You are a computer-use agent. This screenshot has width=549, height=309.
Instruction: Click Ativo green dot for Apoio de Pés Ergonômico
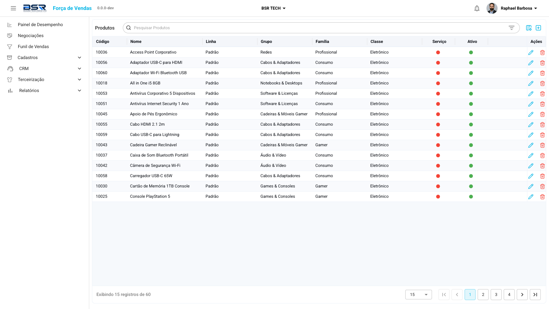pyautogui.click(x=471, y=114)
